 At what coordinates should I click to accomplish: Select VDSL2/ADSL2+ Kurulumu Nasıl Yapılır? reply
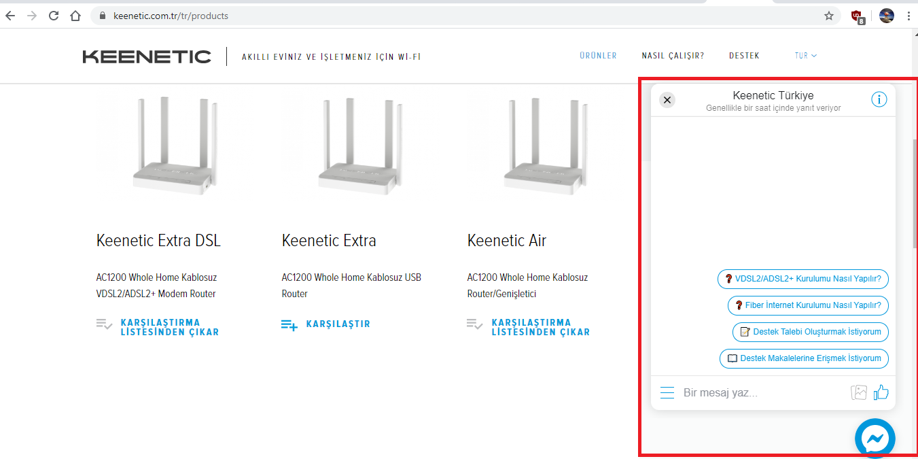tap(803, 279)
